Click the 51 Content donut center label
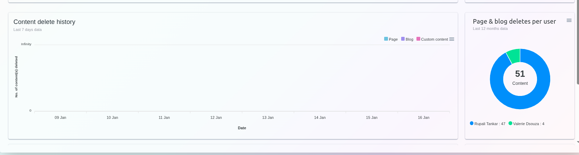Screen dimensions: 579x155 pos(520,77)
